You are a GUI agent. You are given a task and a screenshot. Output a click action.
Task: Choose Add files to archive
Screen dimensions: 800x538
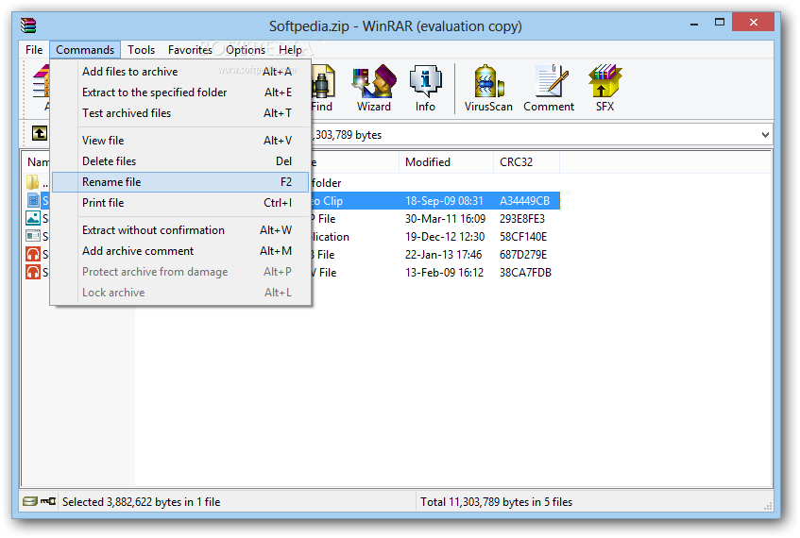tap(180, 72)
